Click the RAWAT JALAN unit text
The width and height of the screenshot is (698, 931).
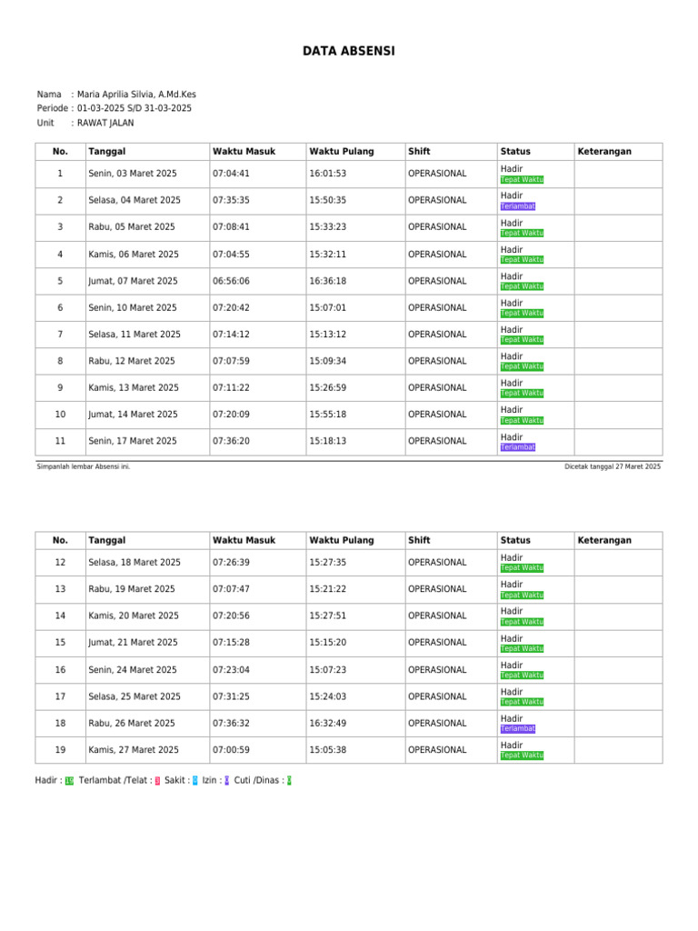[x=105, y=123]
